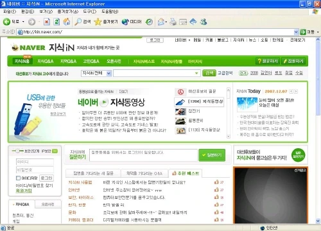Go to the home page via house icon
321x231 pixels.
tap(67, 22)
